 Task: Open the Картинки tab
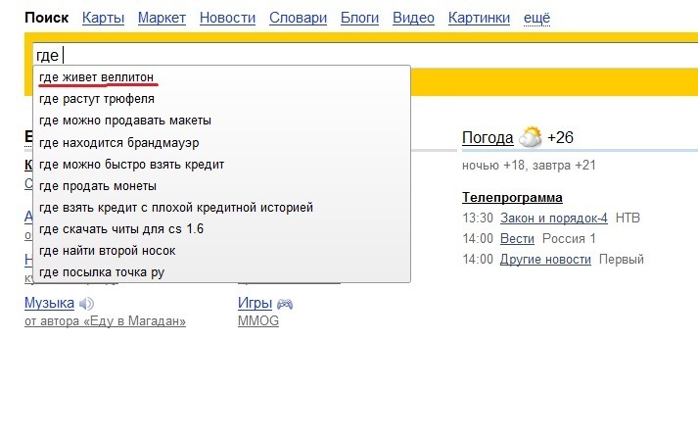click(x=479, y=18)
